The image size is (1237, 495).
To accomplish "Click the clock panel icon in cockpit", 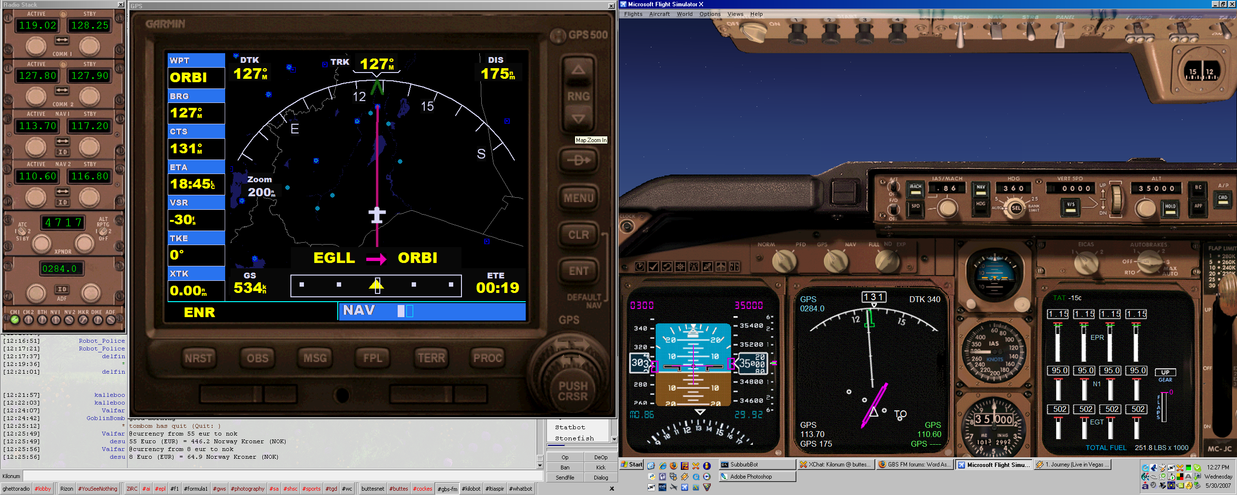I will [x=639, y=266].
